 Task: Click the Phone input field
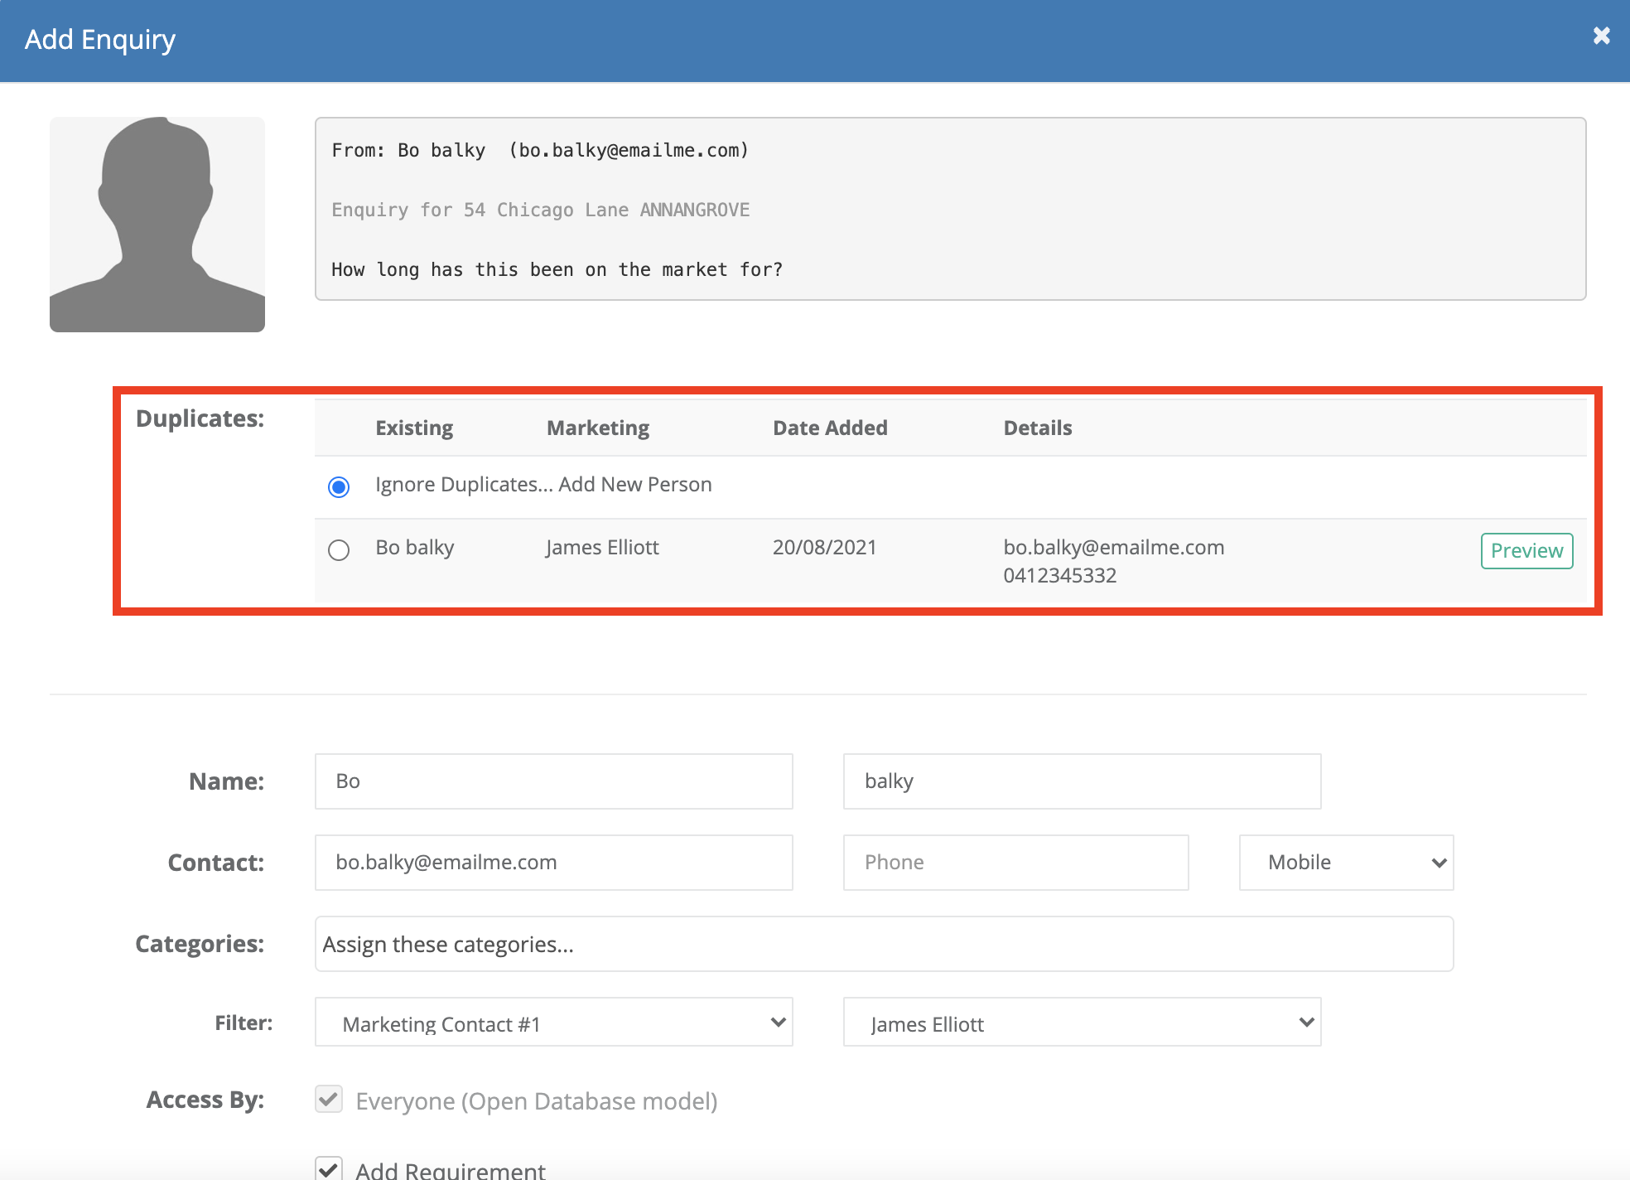1016,863
